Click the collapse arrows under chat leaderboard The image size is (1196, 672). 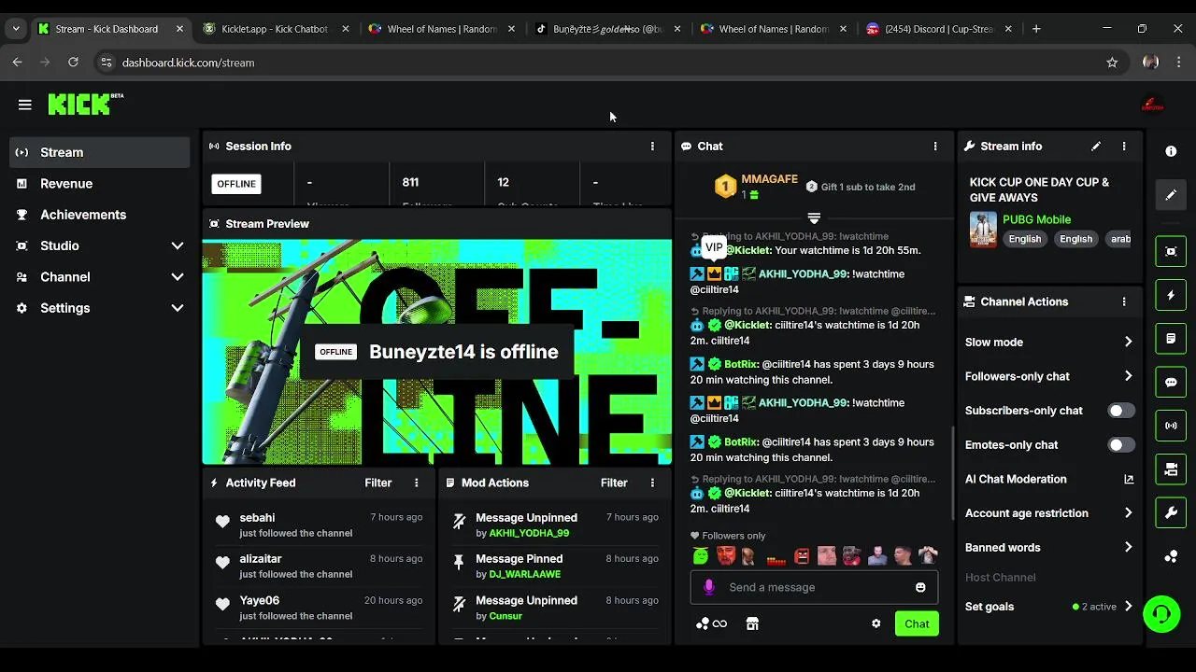click(x=814, y=217)
